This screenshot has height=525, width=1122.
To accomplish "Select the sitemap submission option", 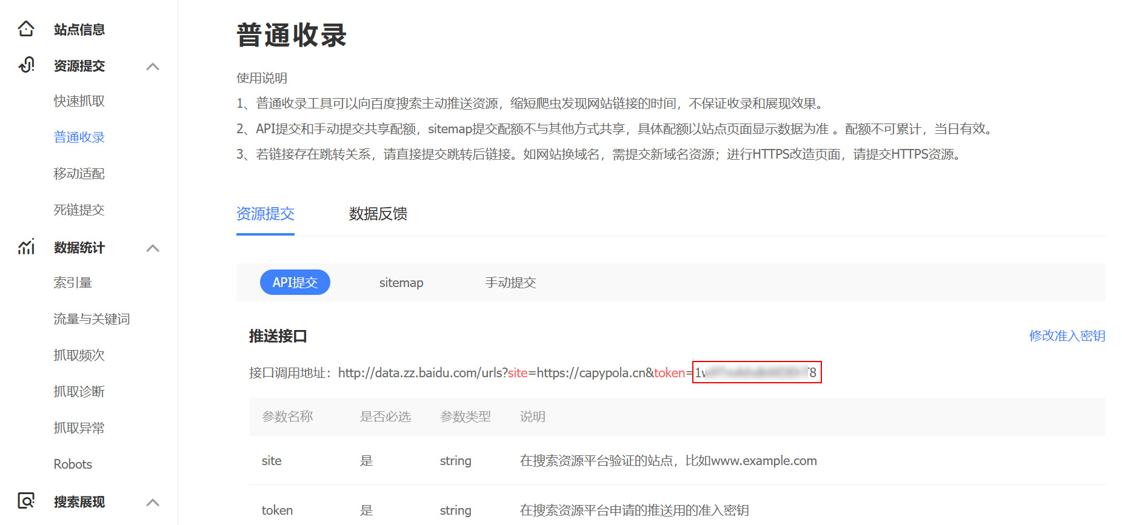I will [x=401, y=283].
